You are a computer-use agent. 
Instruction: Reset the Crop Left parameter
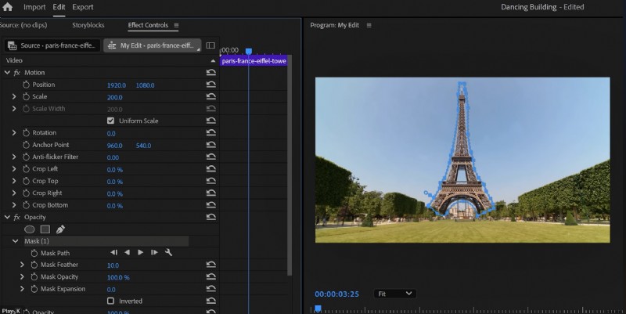point(210,168)
